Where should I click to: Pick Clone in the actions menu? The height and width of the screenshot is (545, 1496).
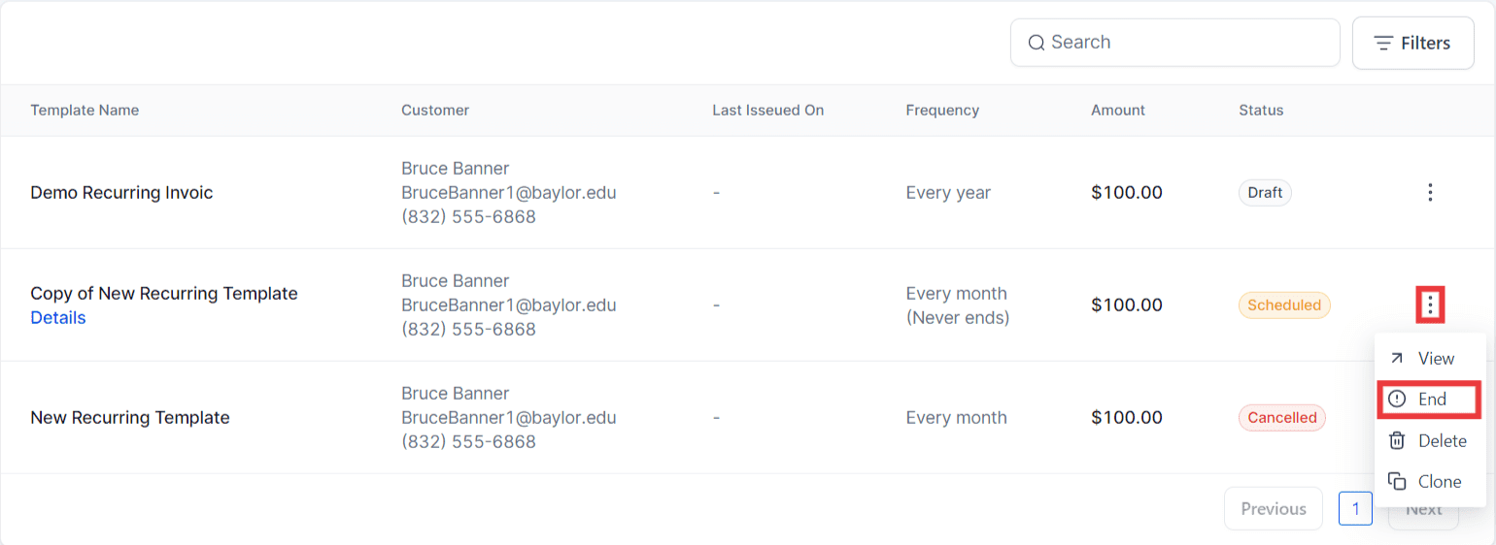[x=1439, y=481]
